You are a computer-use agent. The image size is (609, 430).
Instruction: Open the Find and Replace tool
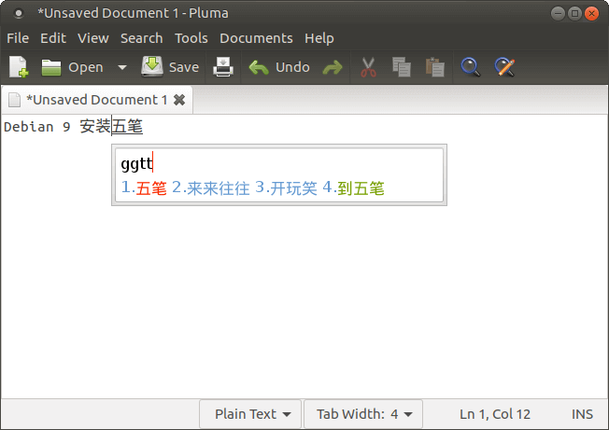(505, 67)
